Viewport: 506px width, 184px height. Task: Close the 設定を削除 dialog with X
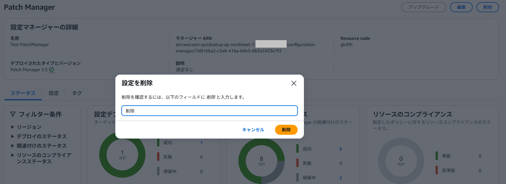294,83
